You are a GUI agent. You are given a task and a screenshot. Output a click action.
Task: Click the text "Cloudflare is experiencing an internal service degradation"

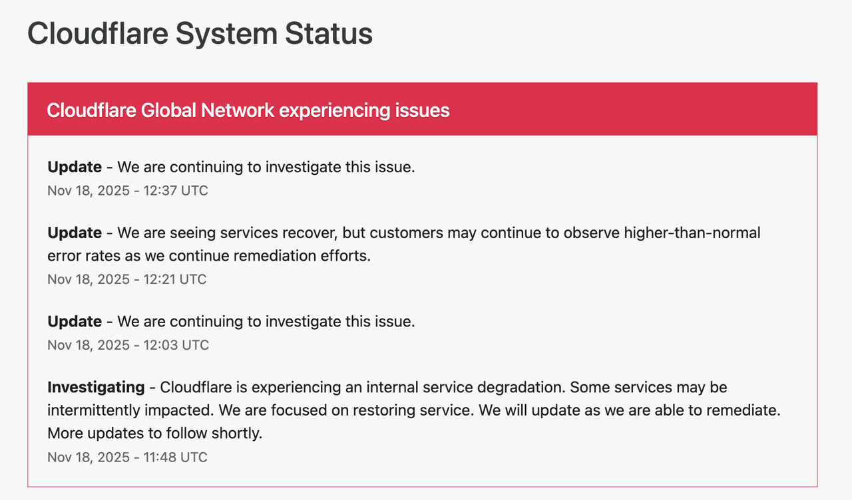pyautogui.click(x=363, y=387)
